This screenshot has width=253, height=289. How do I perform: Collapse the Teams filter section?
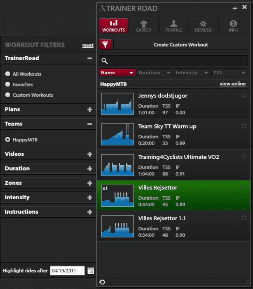tap(90, 124)
